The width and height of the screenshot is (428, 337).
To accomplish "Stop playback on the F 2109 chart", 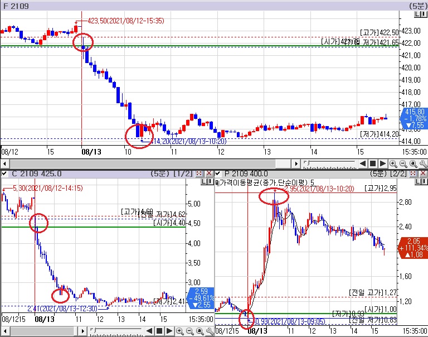I will (x=373, y=163).
